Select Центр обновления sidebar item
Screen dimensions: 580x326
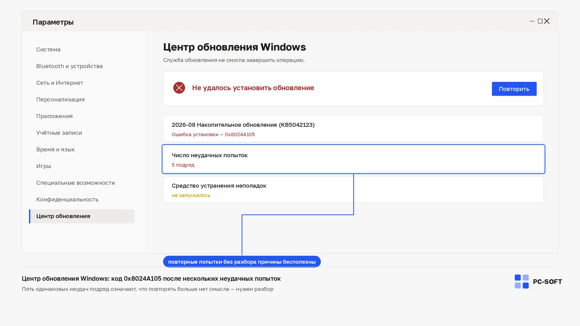pyautogui.click(x=82, y=216)
